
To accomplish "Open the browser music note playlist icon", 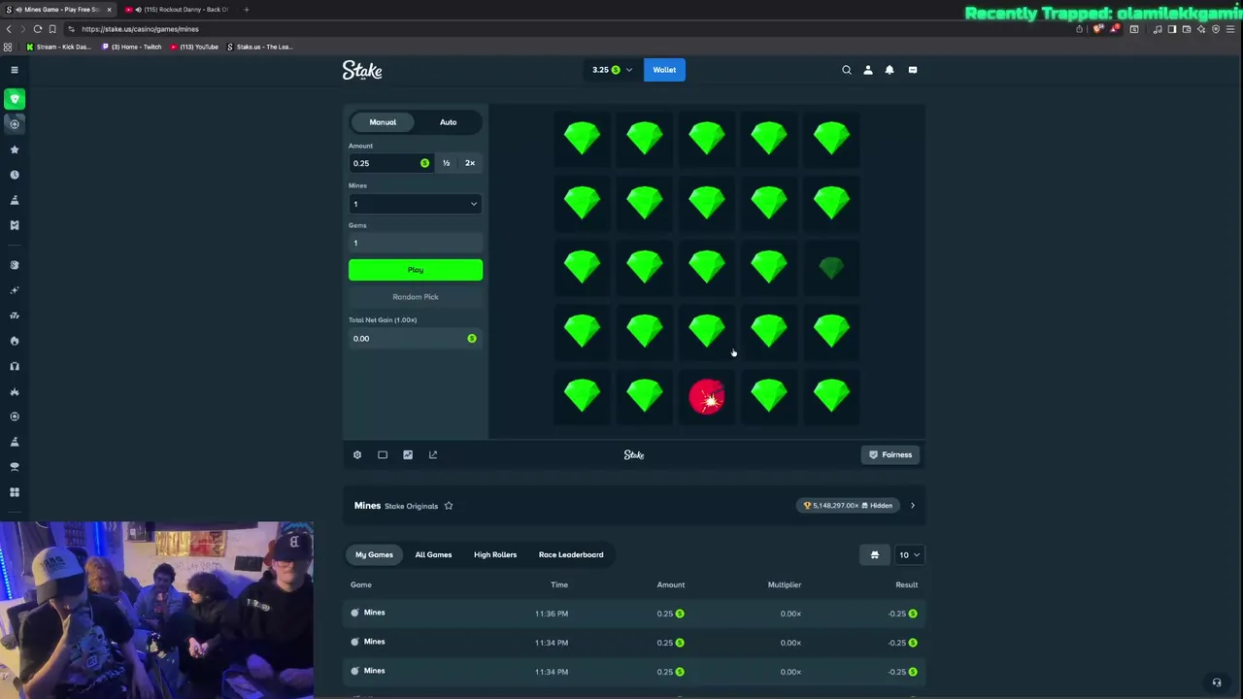I will coord(1158,29).
